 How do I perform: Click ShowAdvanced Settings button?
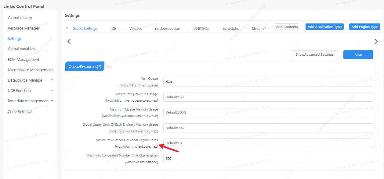314,54
